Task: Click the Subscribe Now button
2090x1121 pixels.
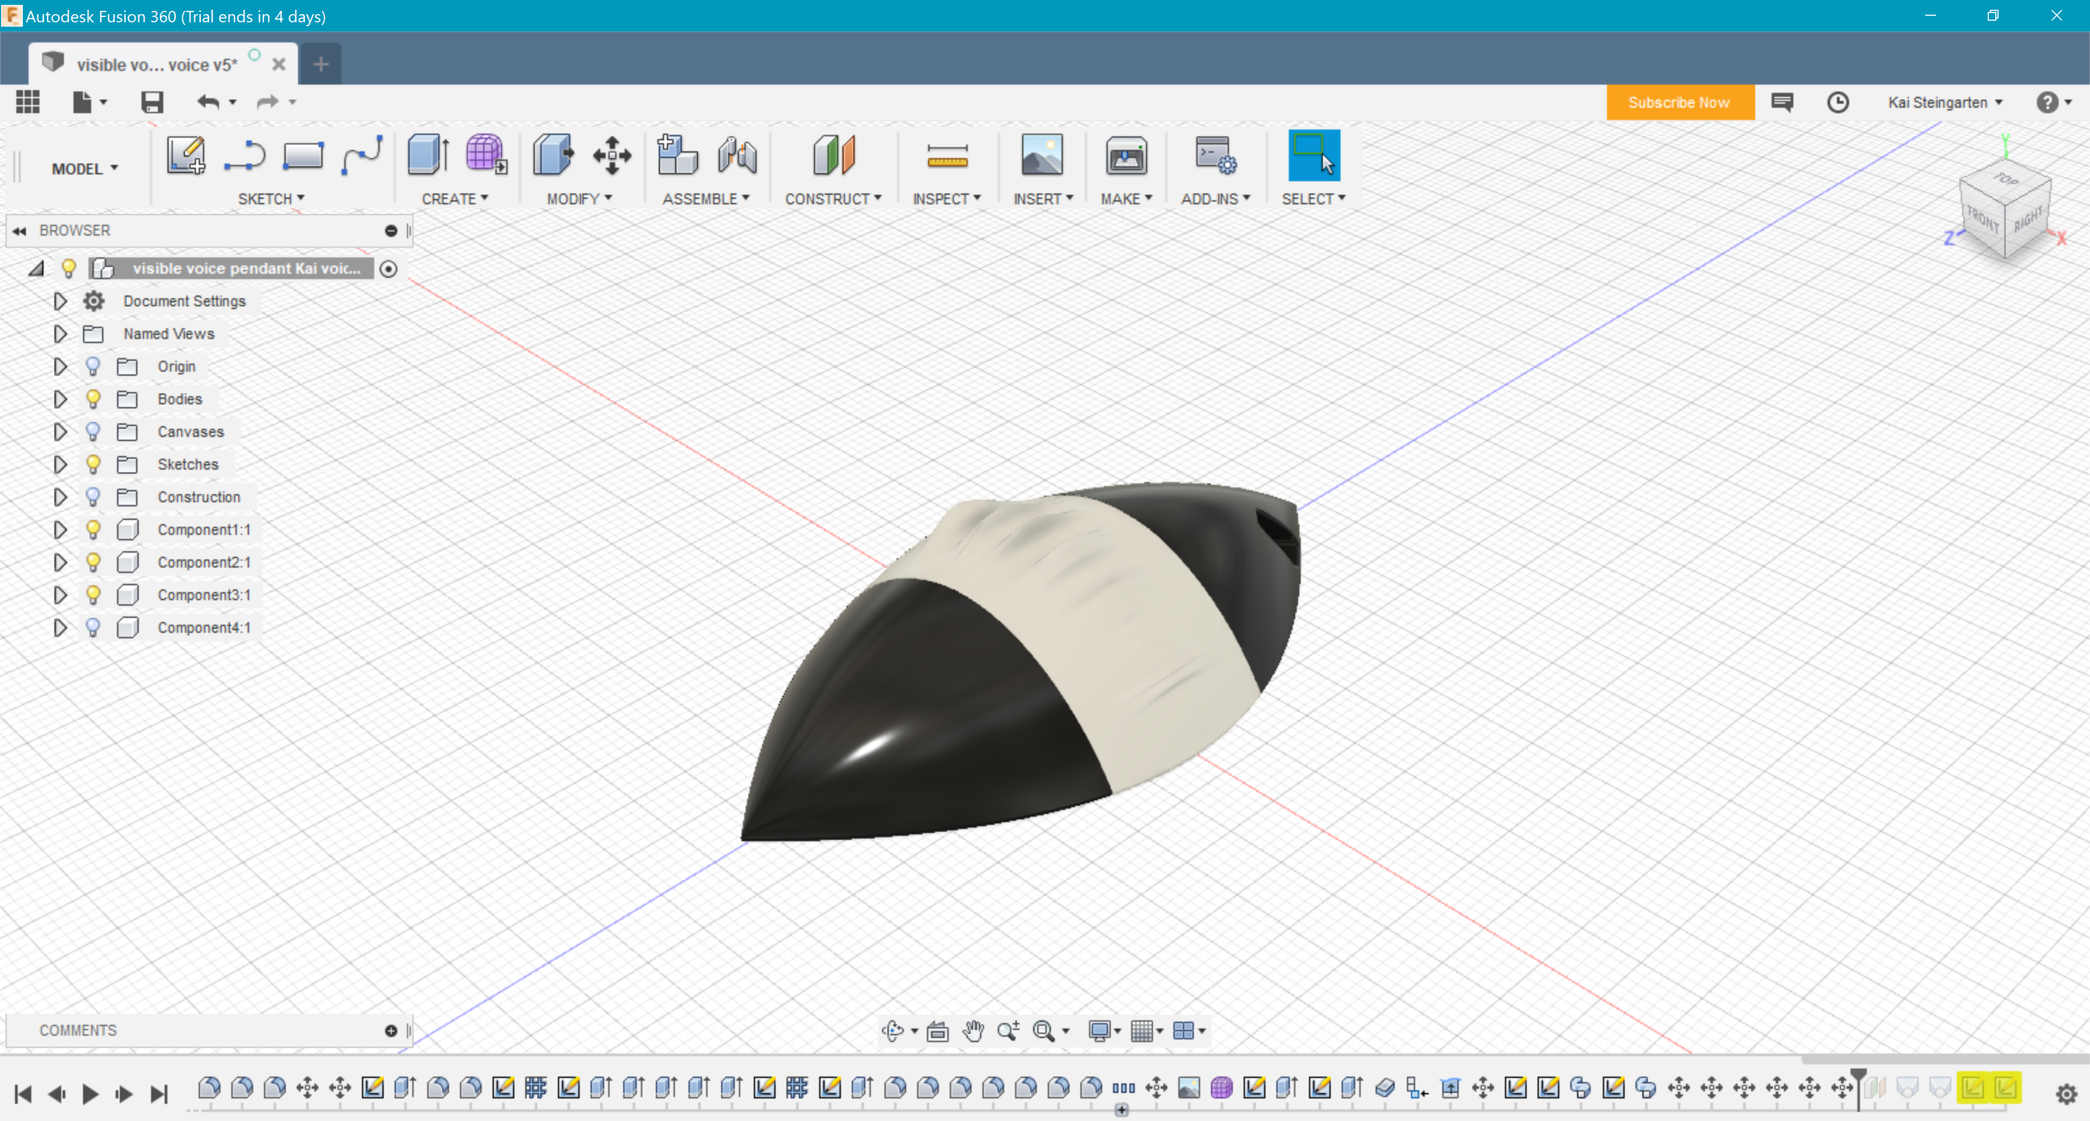Action: click(1680, 102)
